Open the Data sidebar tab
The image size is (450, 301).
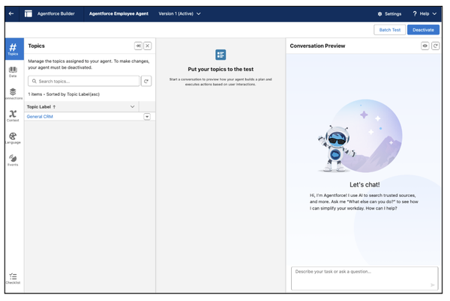pos(13,72)
